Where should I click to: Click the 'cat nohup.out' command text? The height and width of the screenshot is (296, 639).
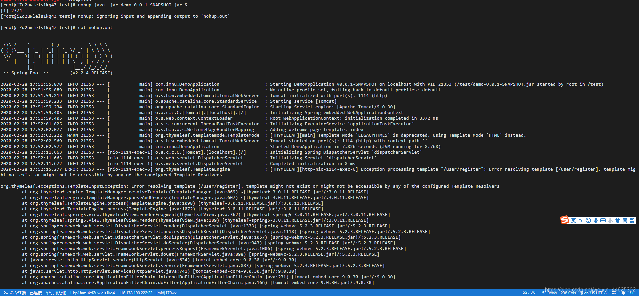click(x=95, y=28)
